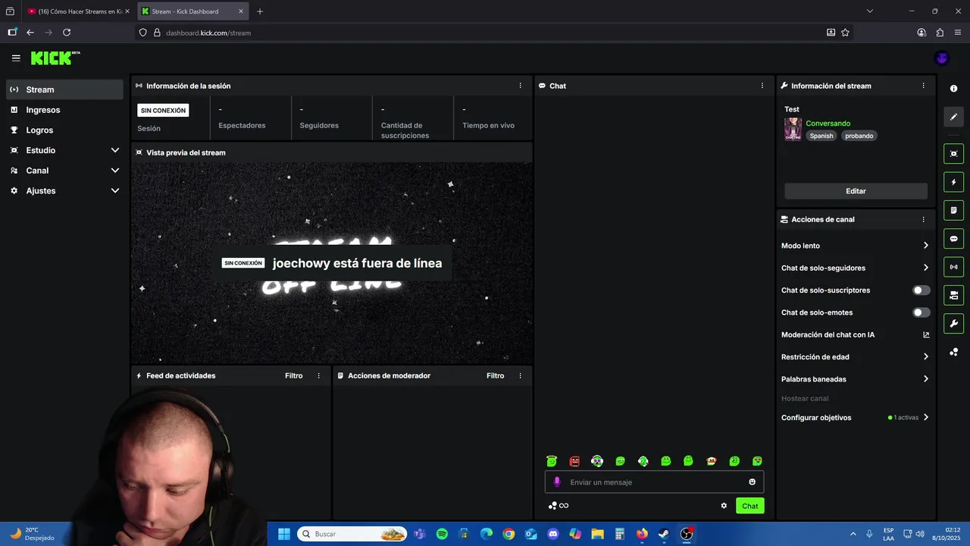Open options menu of Acciones de canal panel
The width and height of the screenshot is (970, 546).
923,219
